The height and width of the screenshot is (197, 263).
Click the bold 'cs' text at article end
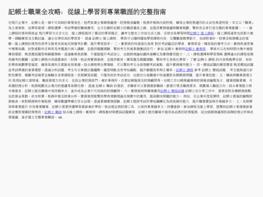(x=60, y=117)
